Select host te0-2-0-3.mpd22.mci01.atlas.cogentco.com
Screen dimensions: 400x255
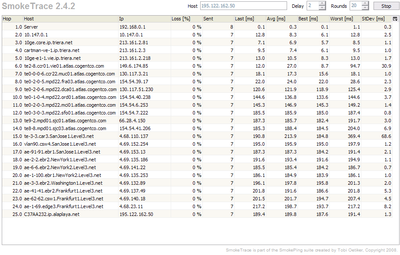coord(70,105)
